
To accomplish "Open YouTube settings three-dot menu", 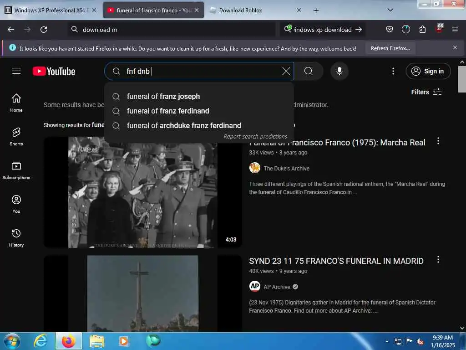I will 393,71.
